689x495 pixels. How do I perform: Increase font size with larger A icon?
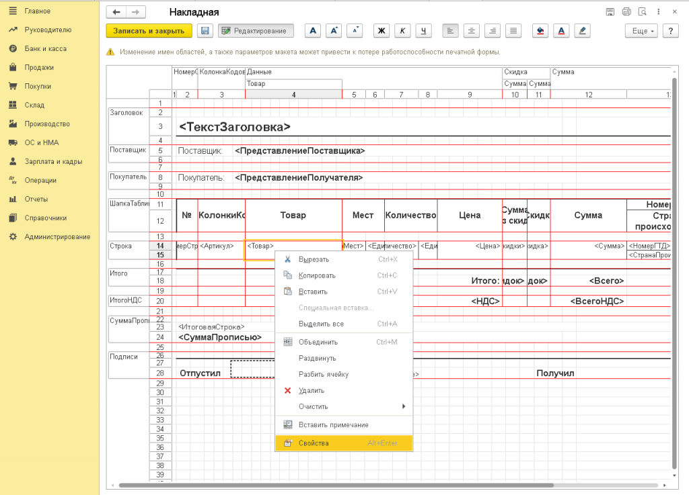point(334,31)
